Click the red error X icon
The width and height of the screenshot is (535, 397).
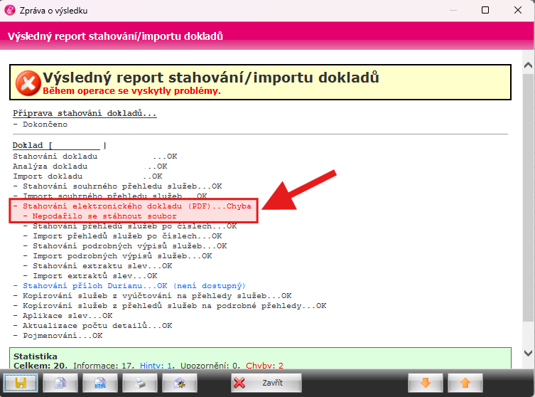point(28,82)
